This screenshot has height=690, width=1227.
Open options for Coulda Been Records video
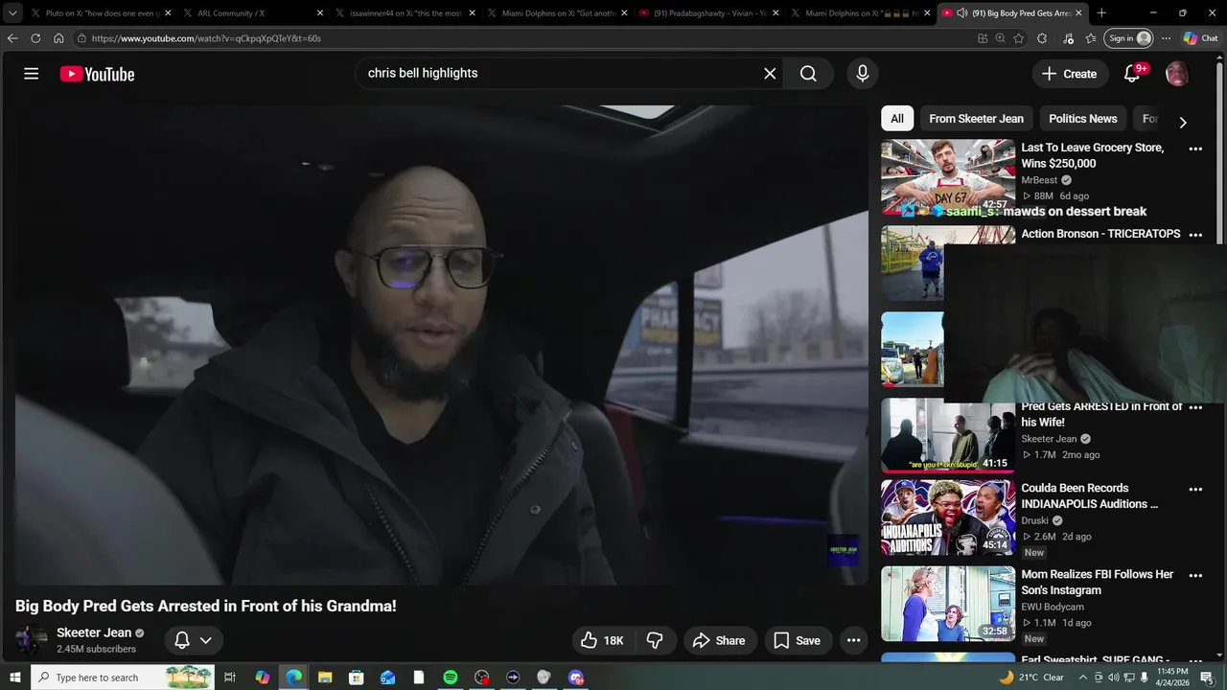pos(1195,490)
